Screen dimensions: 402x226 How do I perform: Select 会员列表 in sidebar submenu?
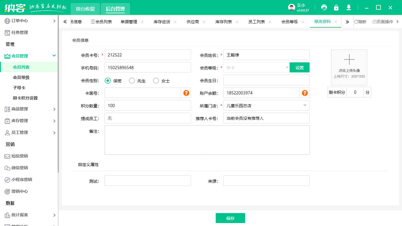[x=29, y=67]
